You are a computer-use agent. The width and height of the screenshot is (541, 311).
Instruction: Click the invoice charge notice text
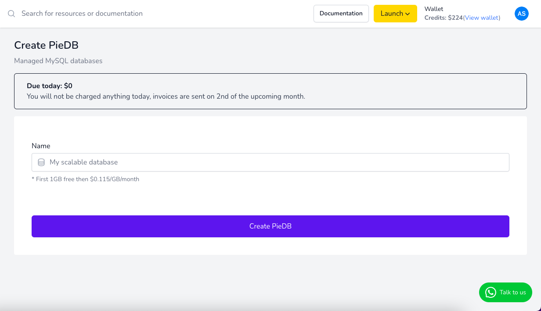coord(166,97)
